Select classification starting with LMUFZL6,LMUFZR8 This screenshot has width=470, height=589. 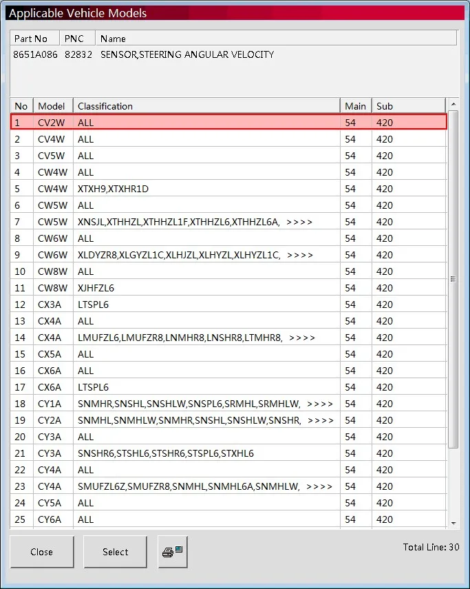[180, 338]
